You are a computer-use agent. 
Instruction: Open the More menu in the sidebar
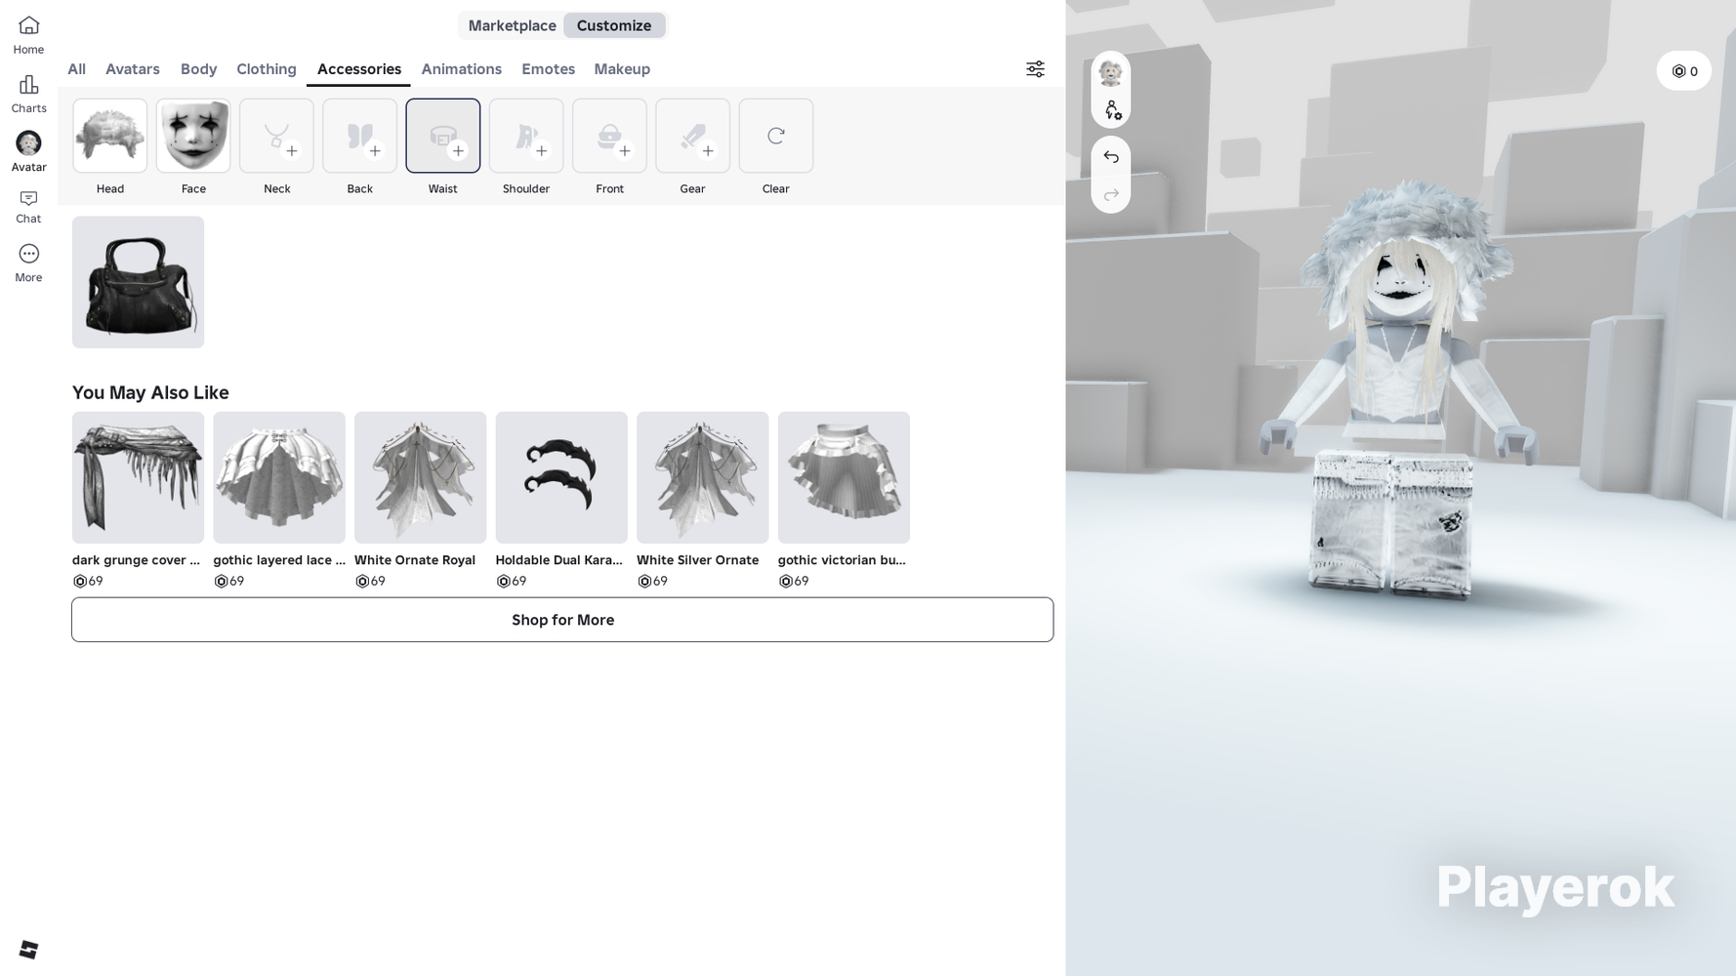coord(28,264)
